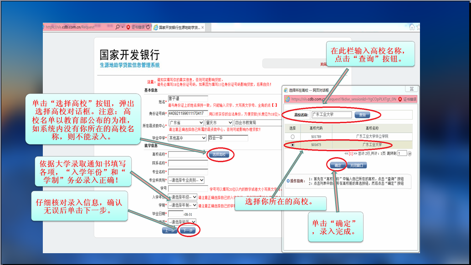Click the 高校名称 search input in dialog
The image size is (471, 265).
[x=331, y=115]
